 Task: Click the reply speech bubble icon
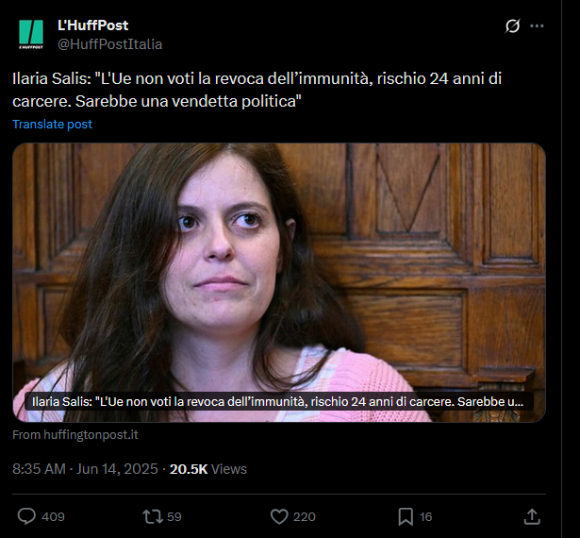26,516
